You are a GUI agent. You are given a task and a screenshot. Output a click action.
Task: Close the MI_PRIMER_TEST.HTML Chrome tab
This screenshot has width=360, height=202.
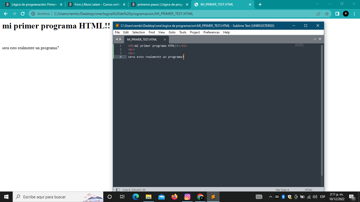(x=250, y=4)
